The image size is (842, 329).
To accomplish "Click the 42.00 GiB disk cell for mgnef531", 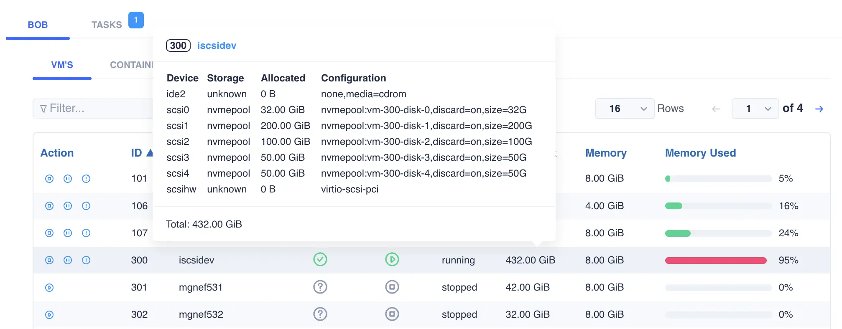I will [x=528, y=287].
